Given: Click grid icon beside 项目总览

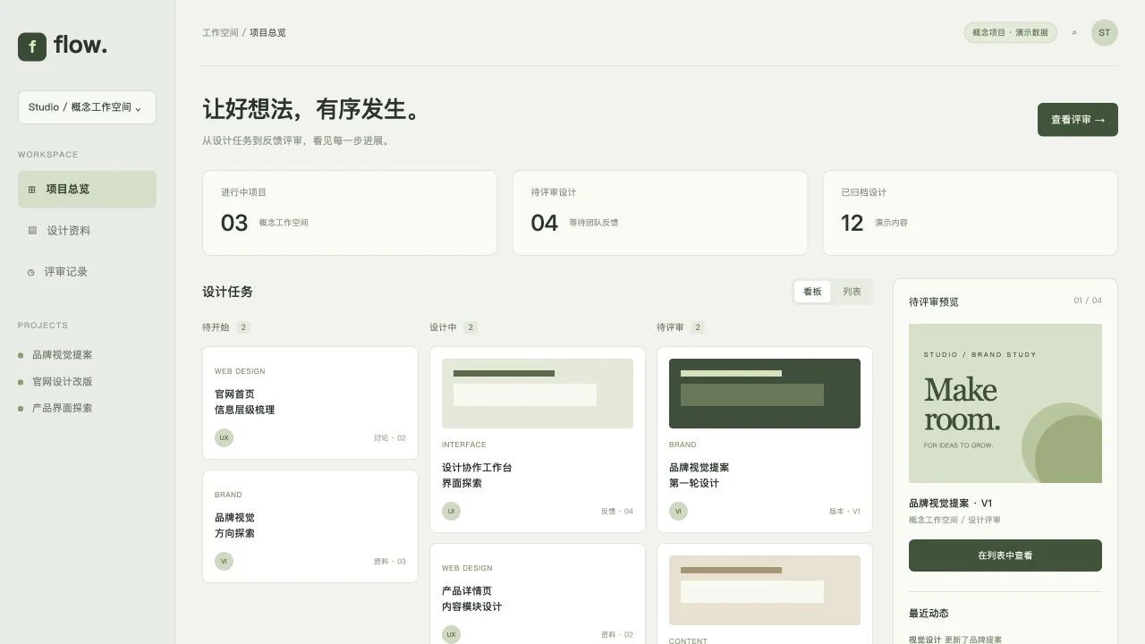Looking at the screenshot, I should pos(32,190).
